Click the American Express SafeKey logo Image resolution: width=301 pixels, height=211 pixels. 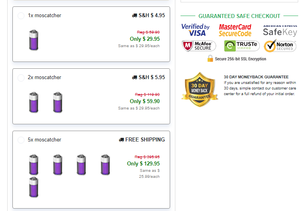pos(280,31)
